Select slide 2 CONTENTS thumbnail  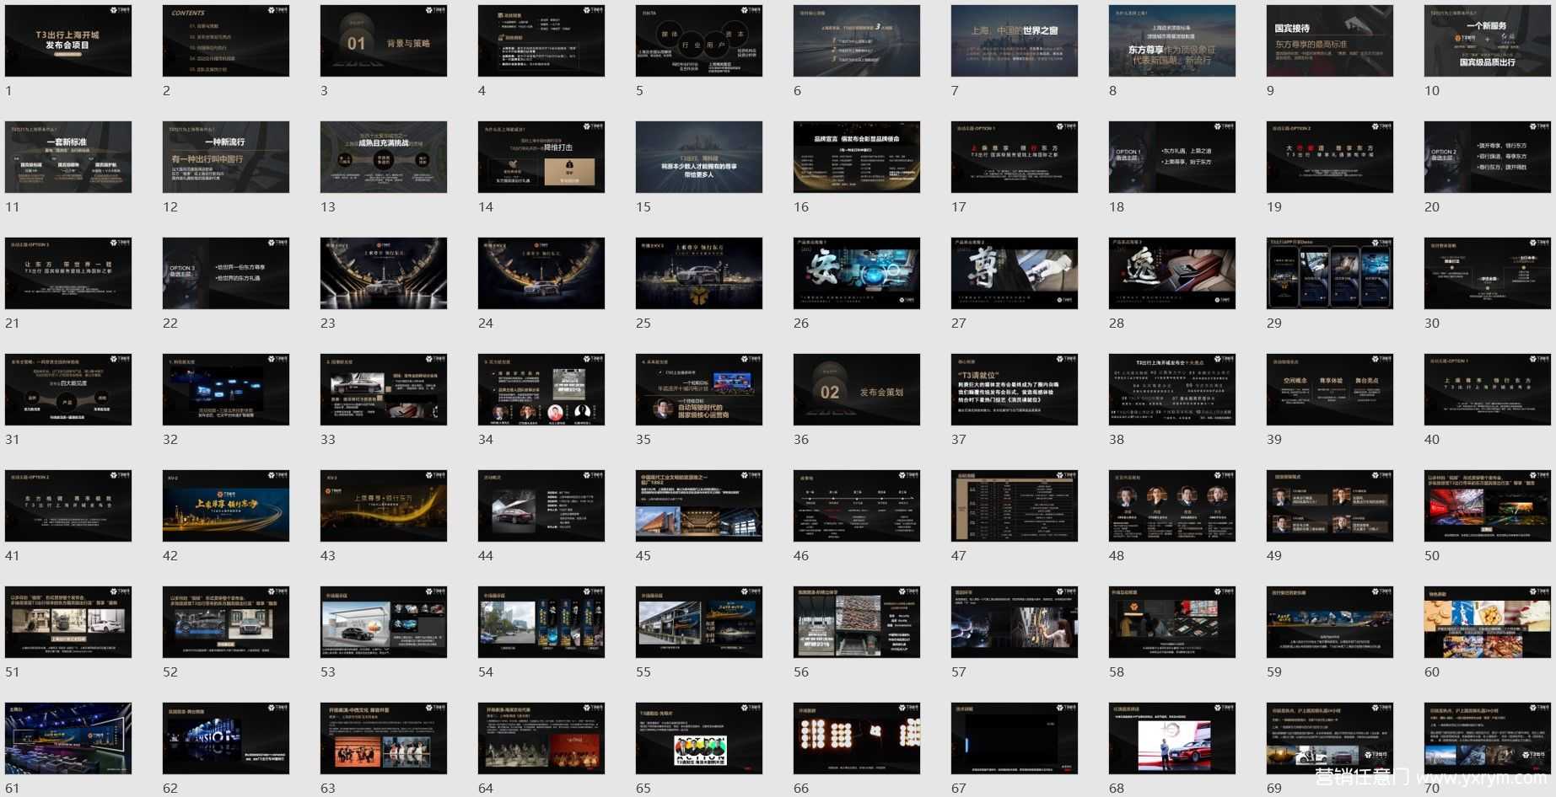(x=226, y=40)
